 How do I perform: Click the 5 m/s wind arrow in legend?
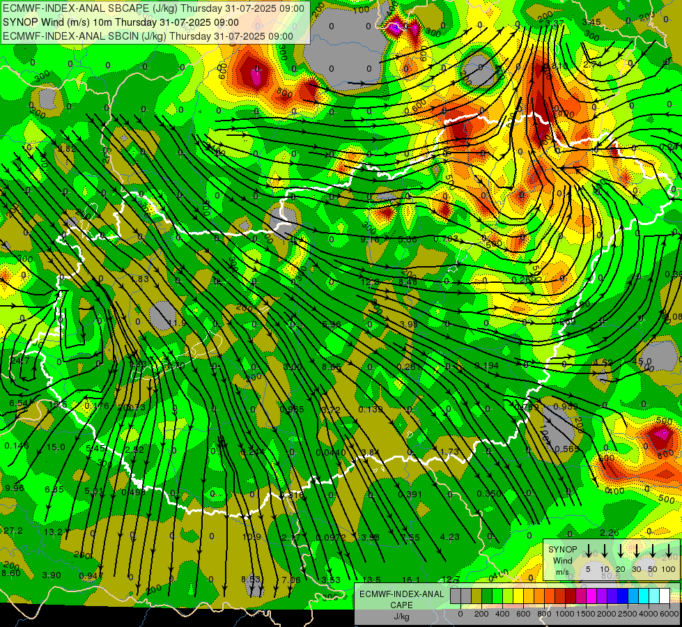point(588,551)
